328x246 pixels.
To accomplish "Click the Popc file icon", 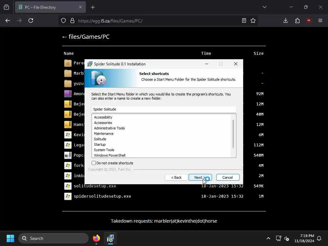I will coord(68,155).
